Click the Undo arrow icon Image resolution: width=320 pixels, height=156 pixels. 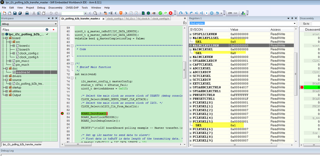51,13
